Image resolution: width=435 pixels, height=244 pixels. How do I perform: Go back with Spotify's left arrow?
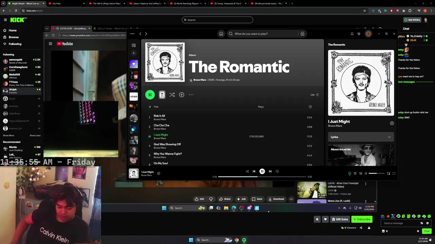140,34
